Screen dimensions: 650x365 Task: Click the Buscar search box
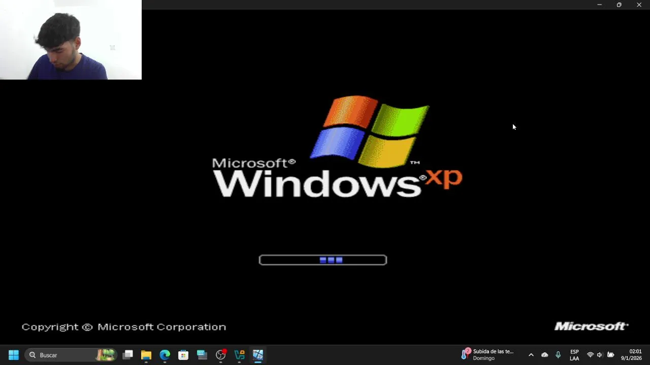click(72, 355)
